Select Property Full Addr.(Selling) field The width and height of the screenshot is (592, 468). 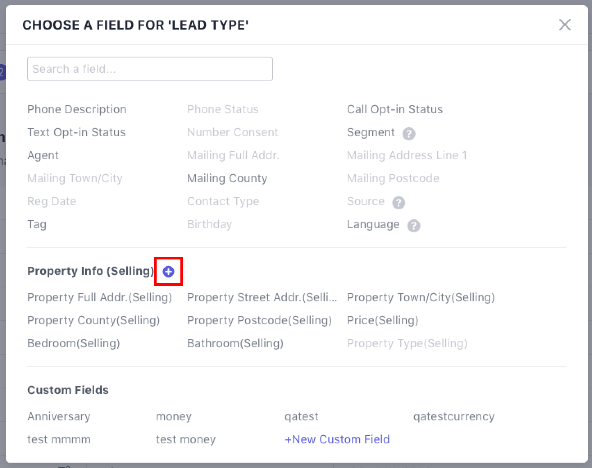100,297
